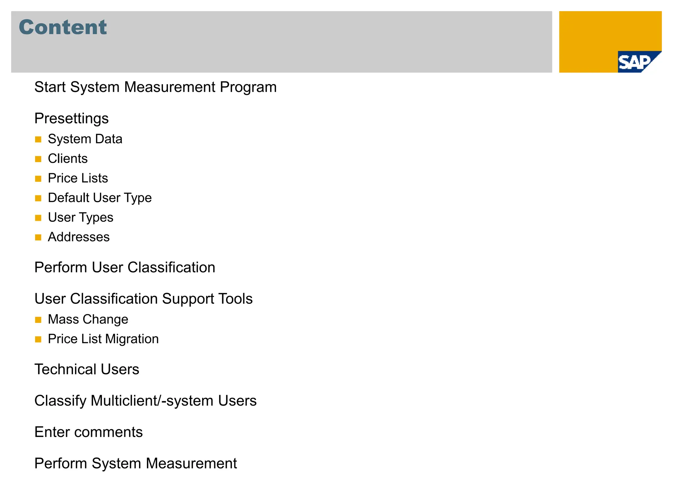Viewport: 673px width, 504px height.
Task: Select the 'Default User Type' bullet item
Action: point(100,198)
